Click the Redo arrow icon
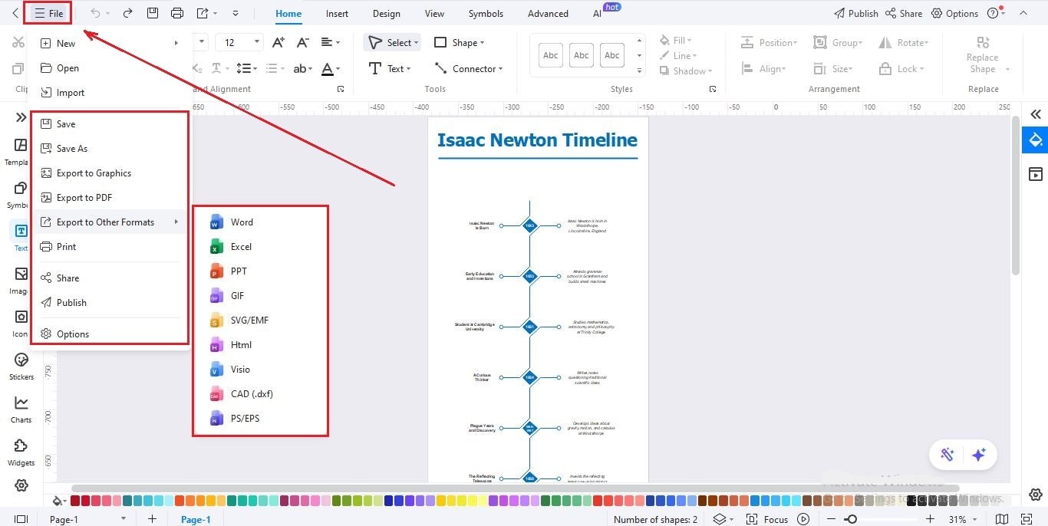 click(127, 13)
